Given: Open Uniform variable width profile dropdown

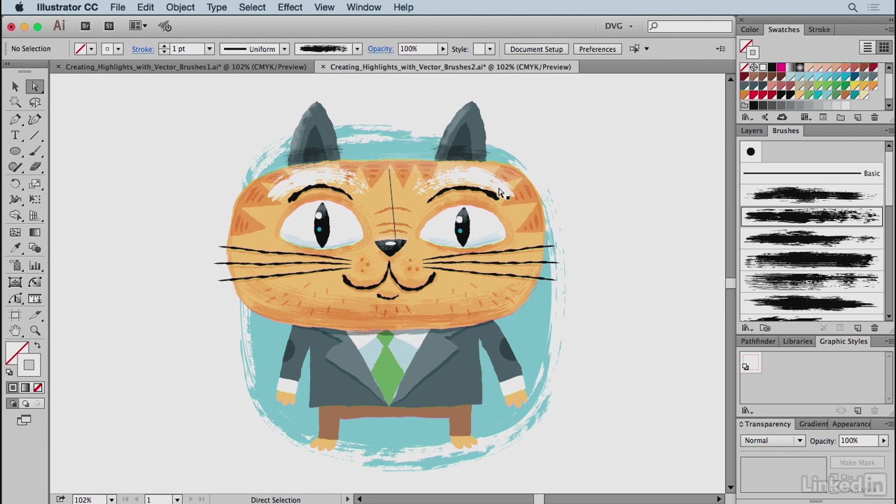Looking at the screenshot, I should click(284, 49).
